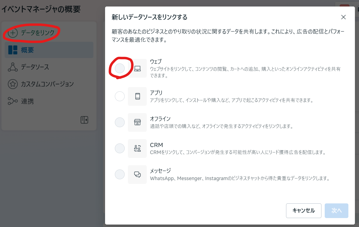Click the plus icon beside データをリンク
Screen dimensions: 359x227
pyautogui.click(x=13, y=33)
